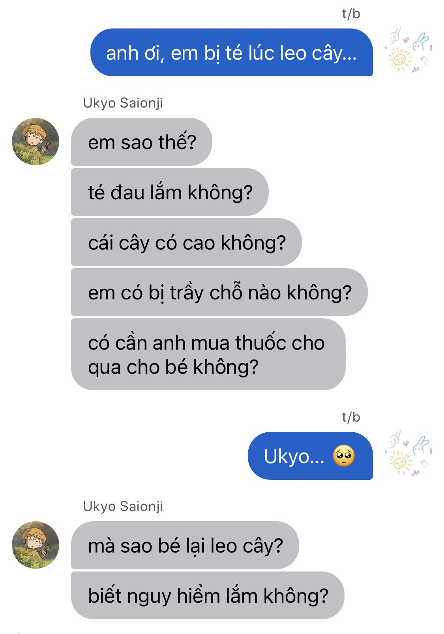The height and width of the screenshot is (634, 444).
Task: Click pleading face emoji in blue bubble
Action: (x=344, y=456)
